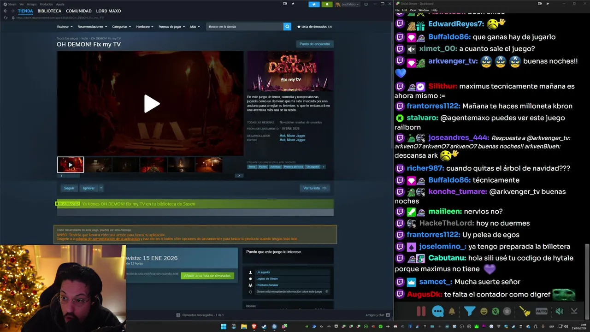Click the notification bell in Social Stream toolbar
This screenshot has height=332, width=590.
pyautogui.click(x=452, y=311)
